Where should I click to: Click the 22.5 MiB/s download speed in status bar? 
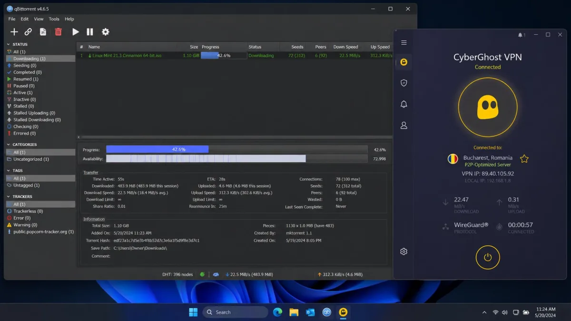tap(249, 274)
